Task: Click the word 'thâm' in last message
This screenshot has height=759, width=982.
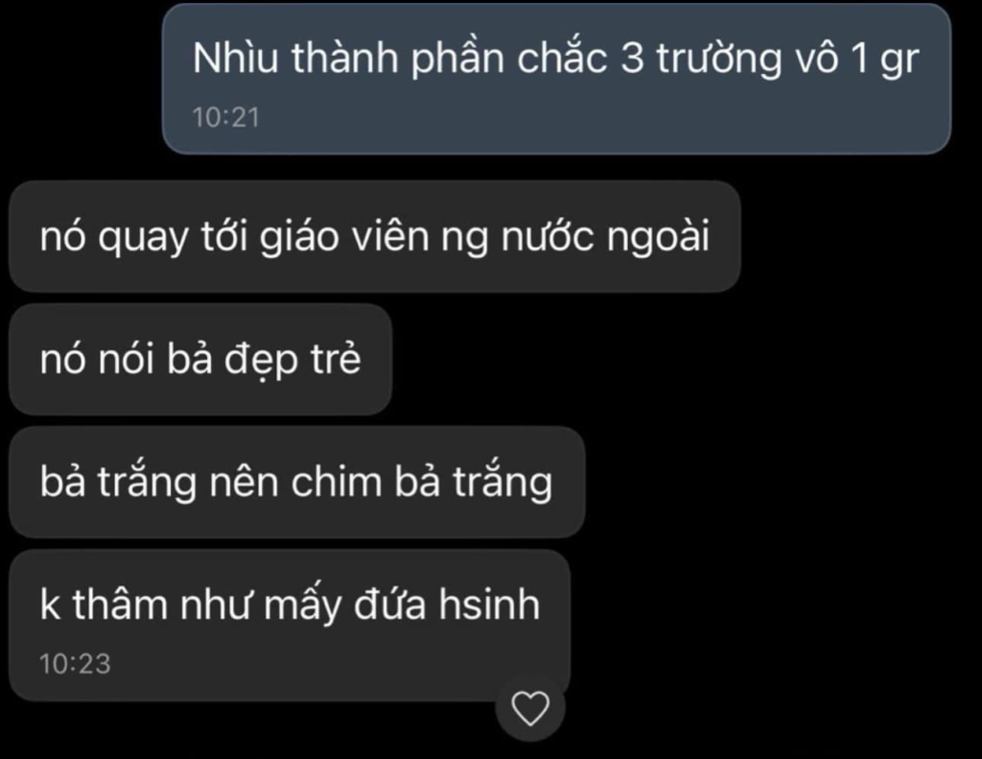Action: point(120,605)
